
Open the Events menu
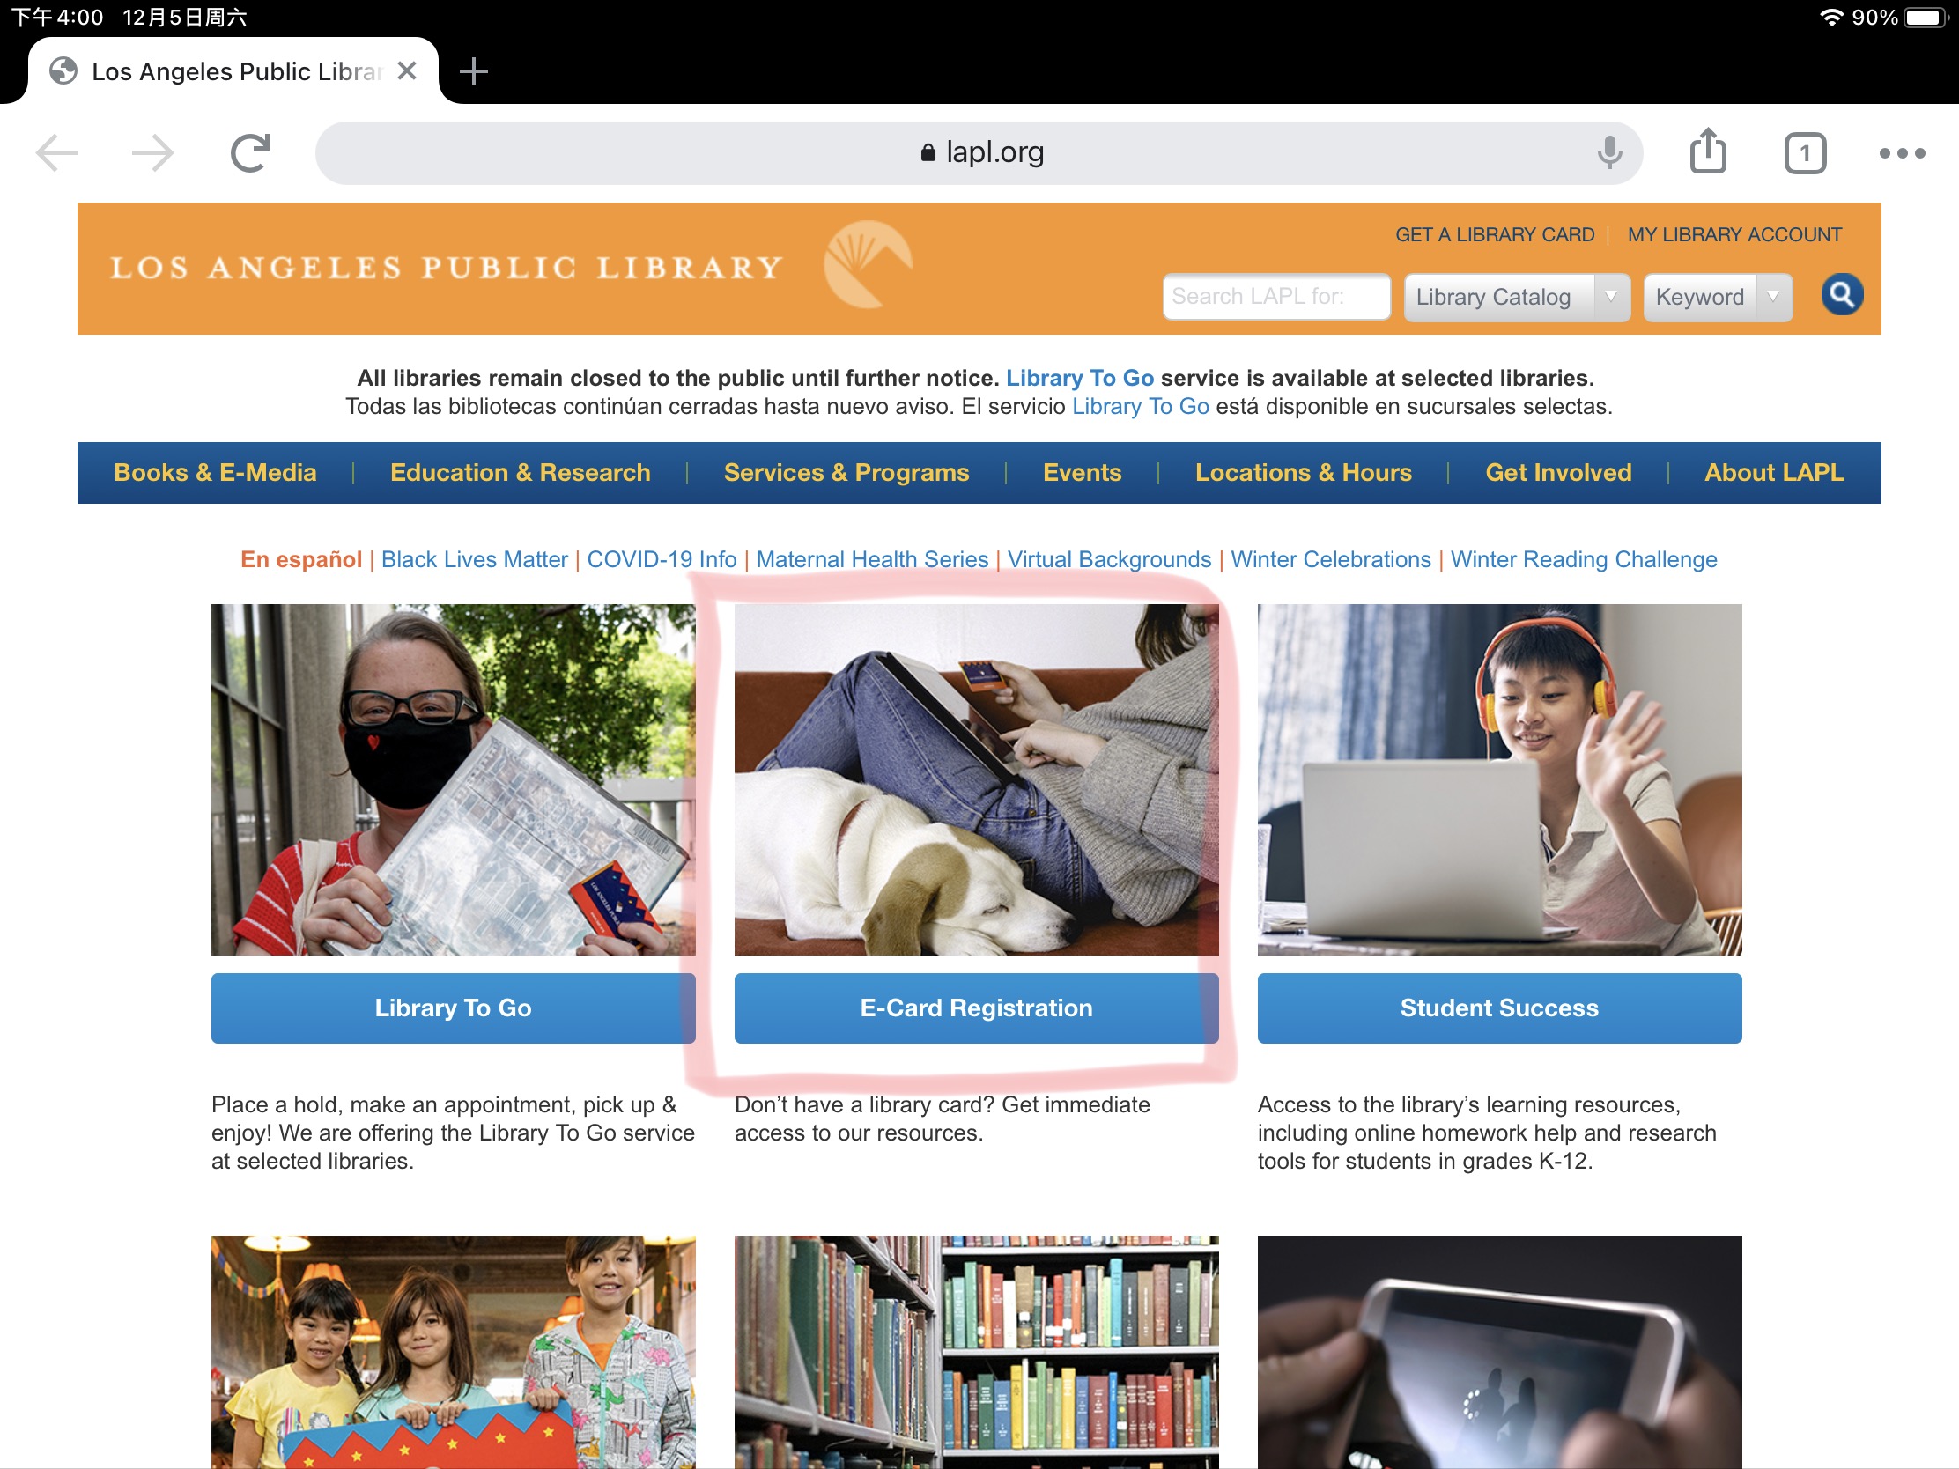point(1083,473)
